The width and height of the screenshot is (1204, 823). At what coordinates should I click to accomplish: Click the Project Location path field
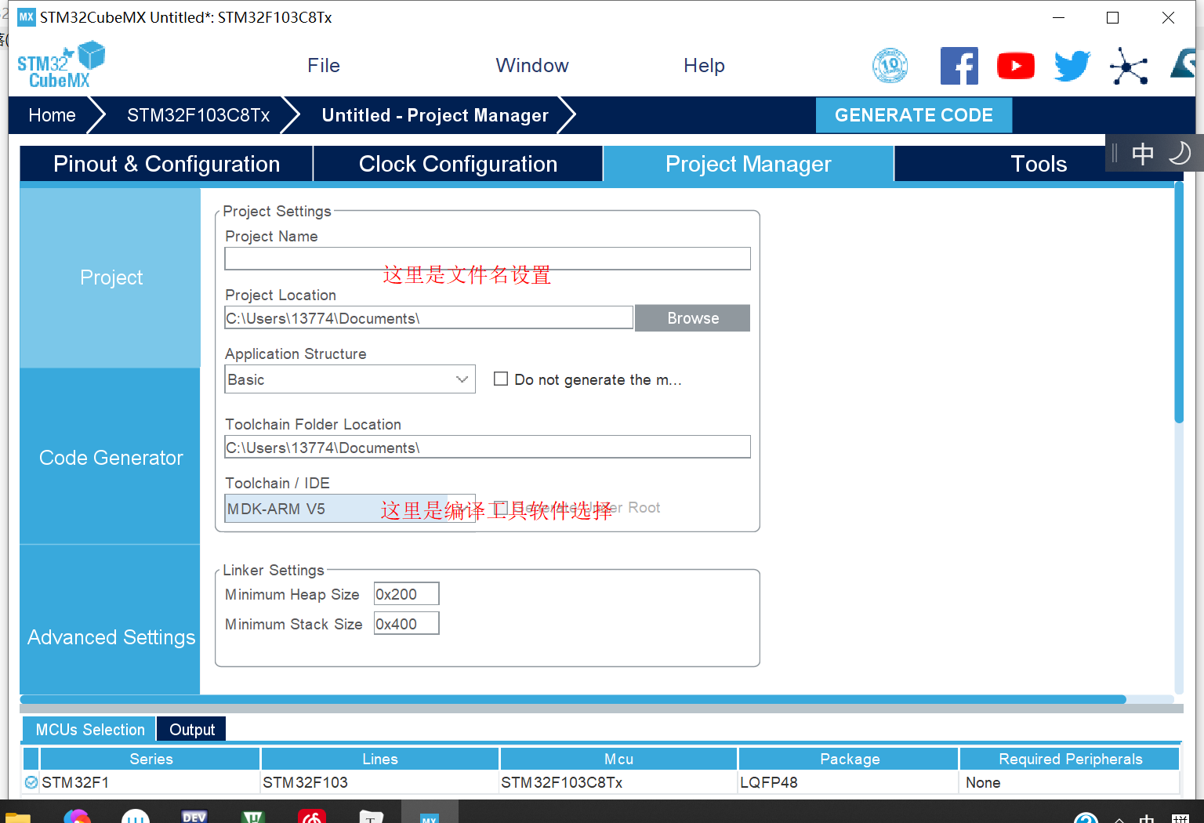(x=429, y=318)
